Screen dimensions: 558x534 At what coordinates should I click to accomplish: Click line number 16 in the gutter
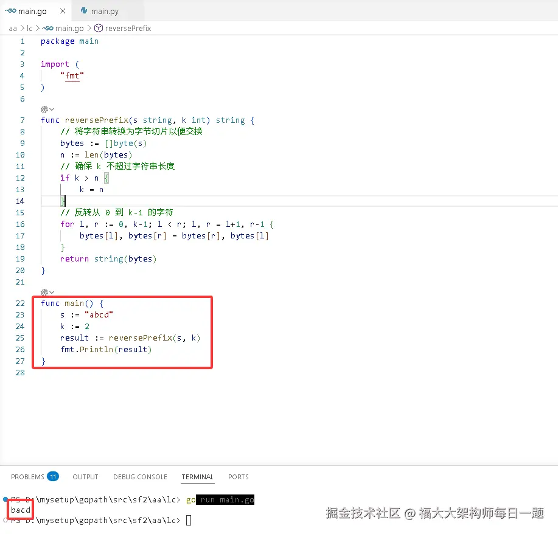coord(20,224)
